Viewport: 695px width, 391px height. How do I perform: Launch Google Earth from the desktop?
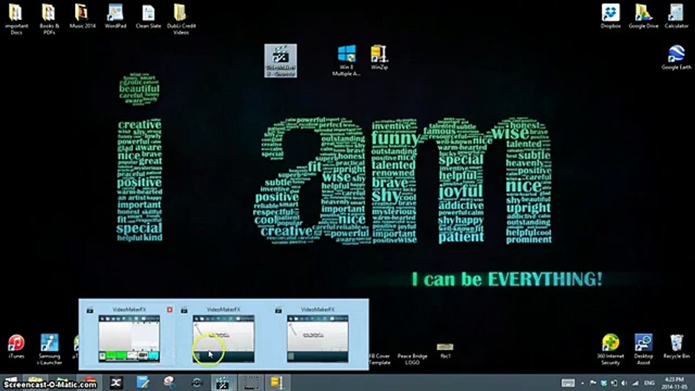(676, 58)
